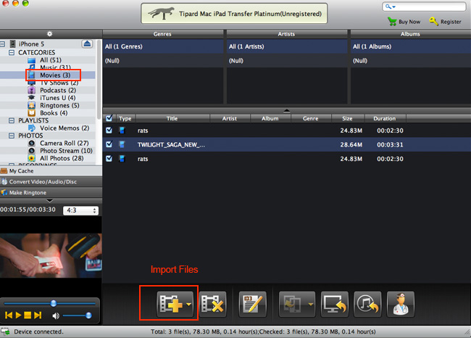The width and height of the screenshot is (471, 338).
Task: Click the export to iTunes music icon
Action: click(367, 304)
